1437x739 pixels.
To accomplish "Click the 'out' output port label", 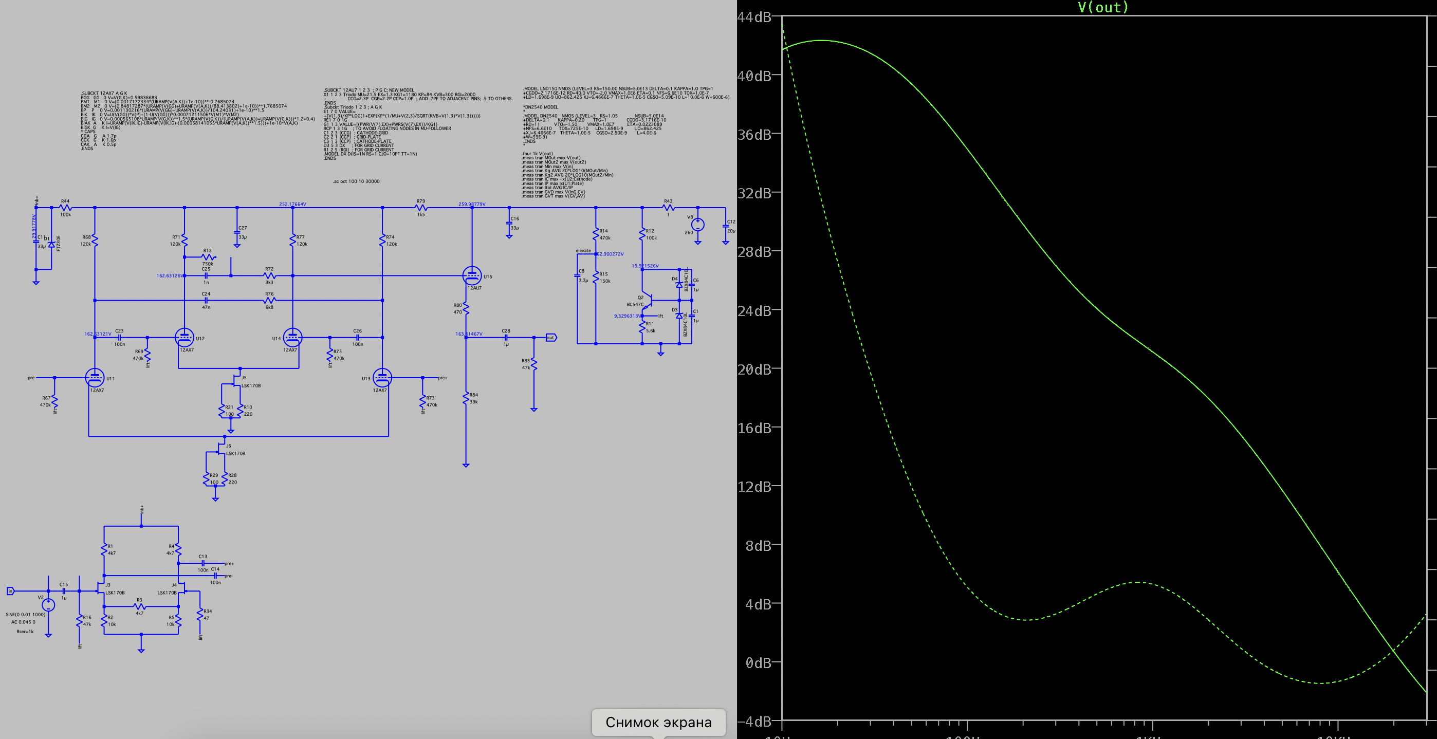I will [x=550, y=338].
